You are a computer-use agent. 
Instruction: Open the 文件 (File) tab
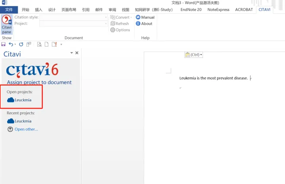point(9,10)
